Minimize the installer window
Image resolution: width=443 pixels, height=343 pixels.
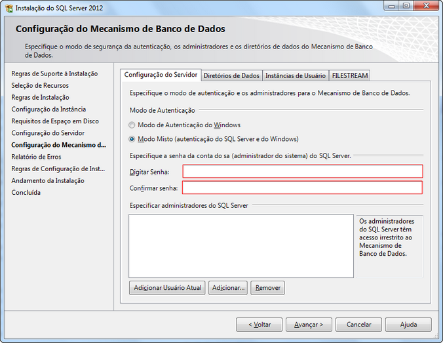(x=392, y=6)
